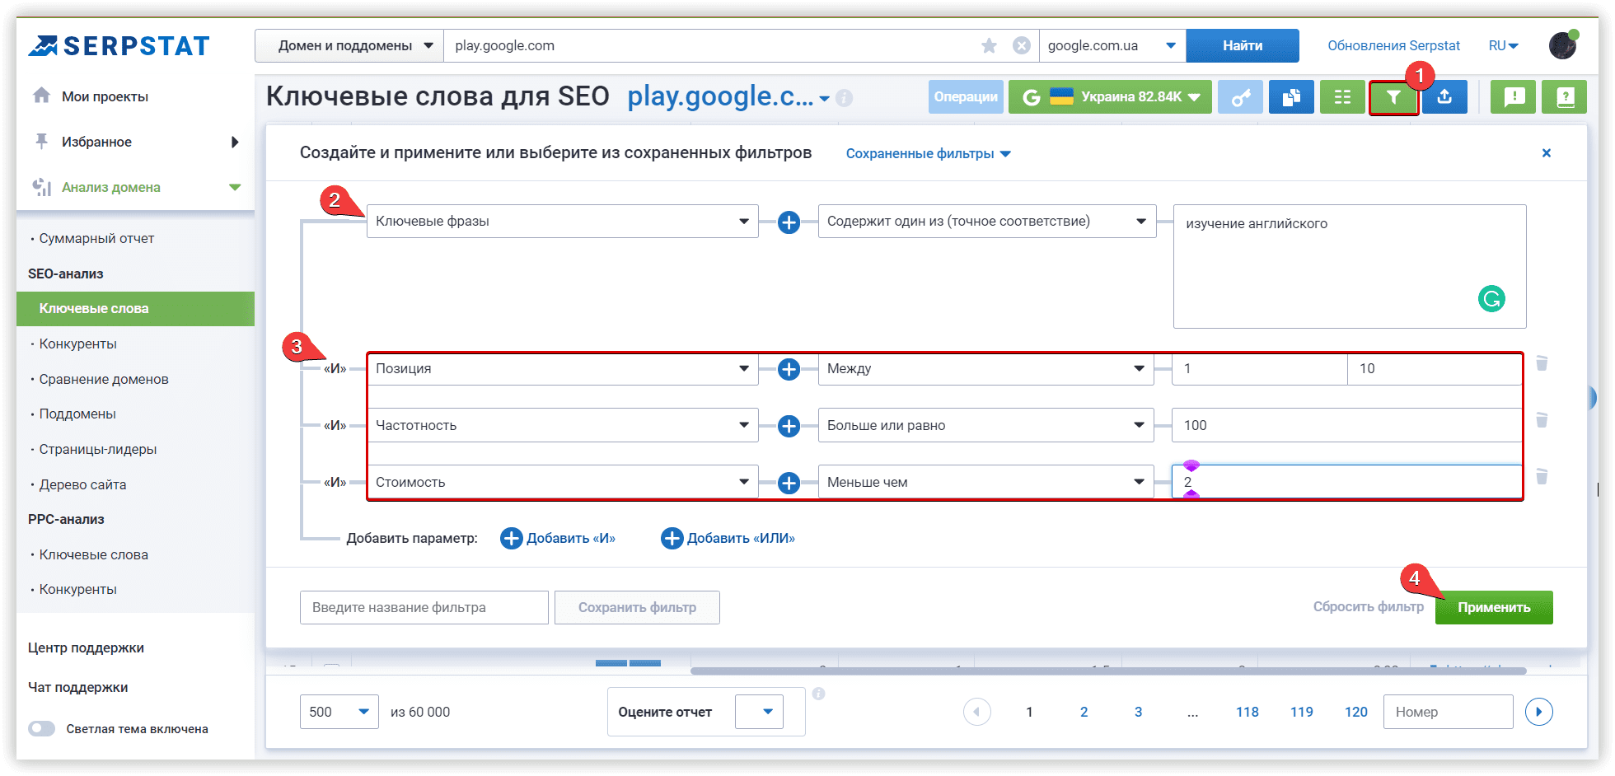Click the copy documents icon button
This screenshot has height=776, width=1615.
[1291, 97]
